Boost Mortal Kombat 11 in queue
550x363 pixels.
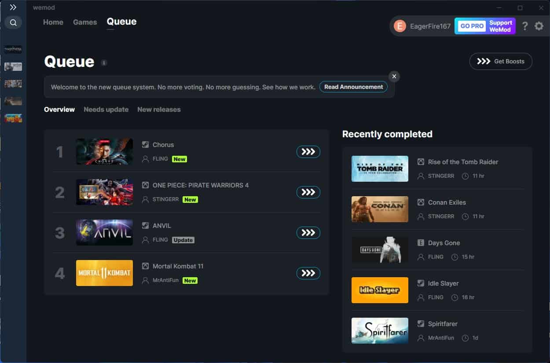click(308, 273)
